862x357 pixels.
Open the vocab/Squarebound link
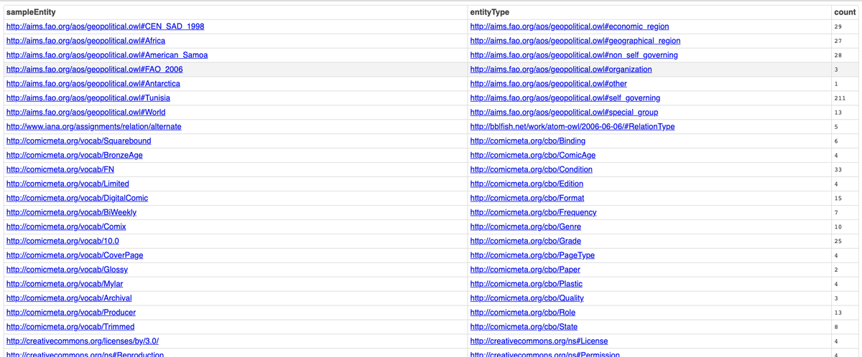pyautogui.click(x=78, y=141)
